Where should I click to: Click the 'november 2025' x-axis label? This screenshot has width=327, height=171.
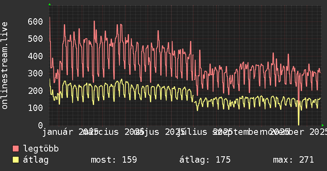[x=294, y=132]
